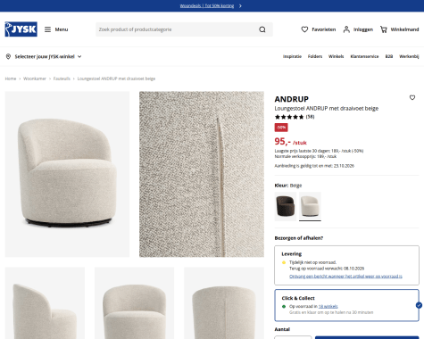Click breadcrumb Loungestoel ANDRUP met draaivoet beige

(116, 79)
